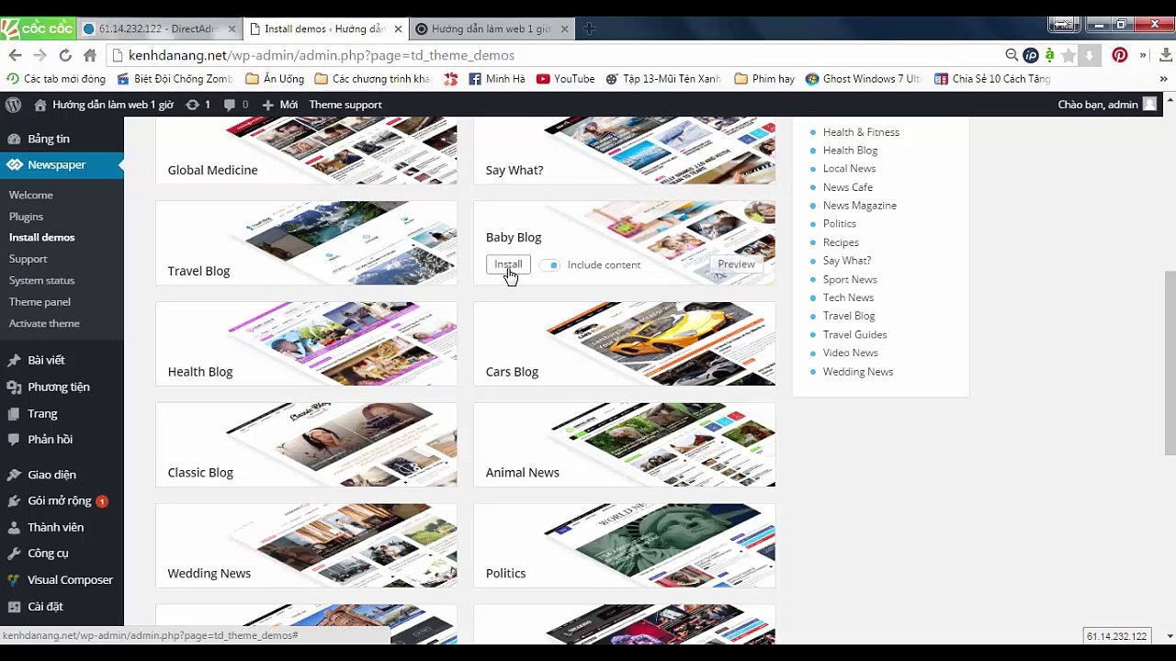1176x661 pixels.
Task: Open the Phim hay bookmarks folder
Action: tap(764, 79)
